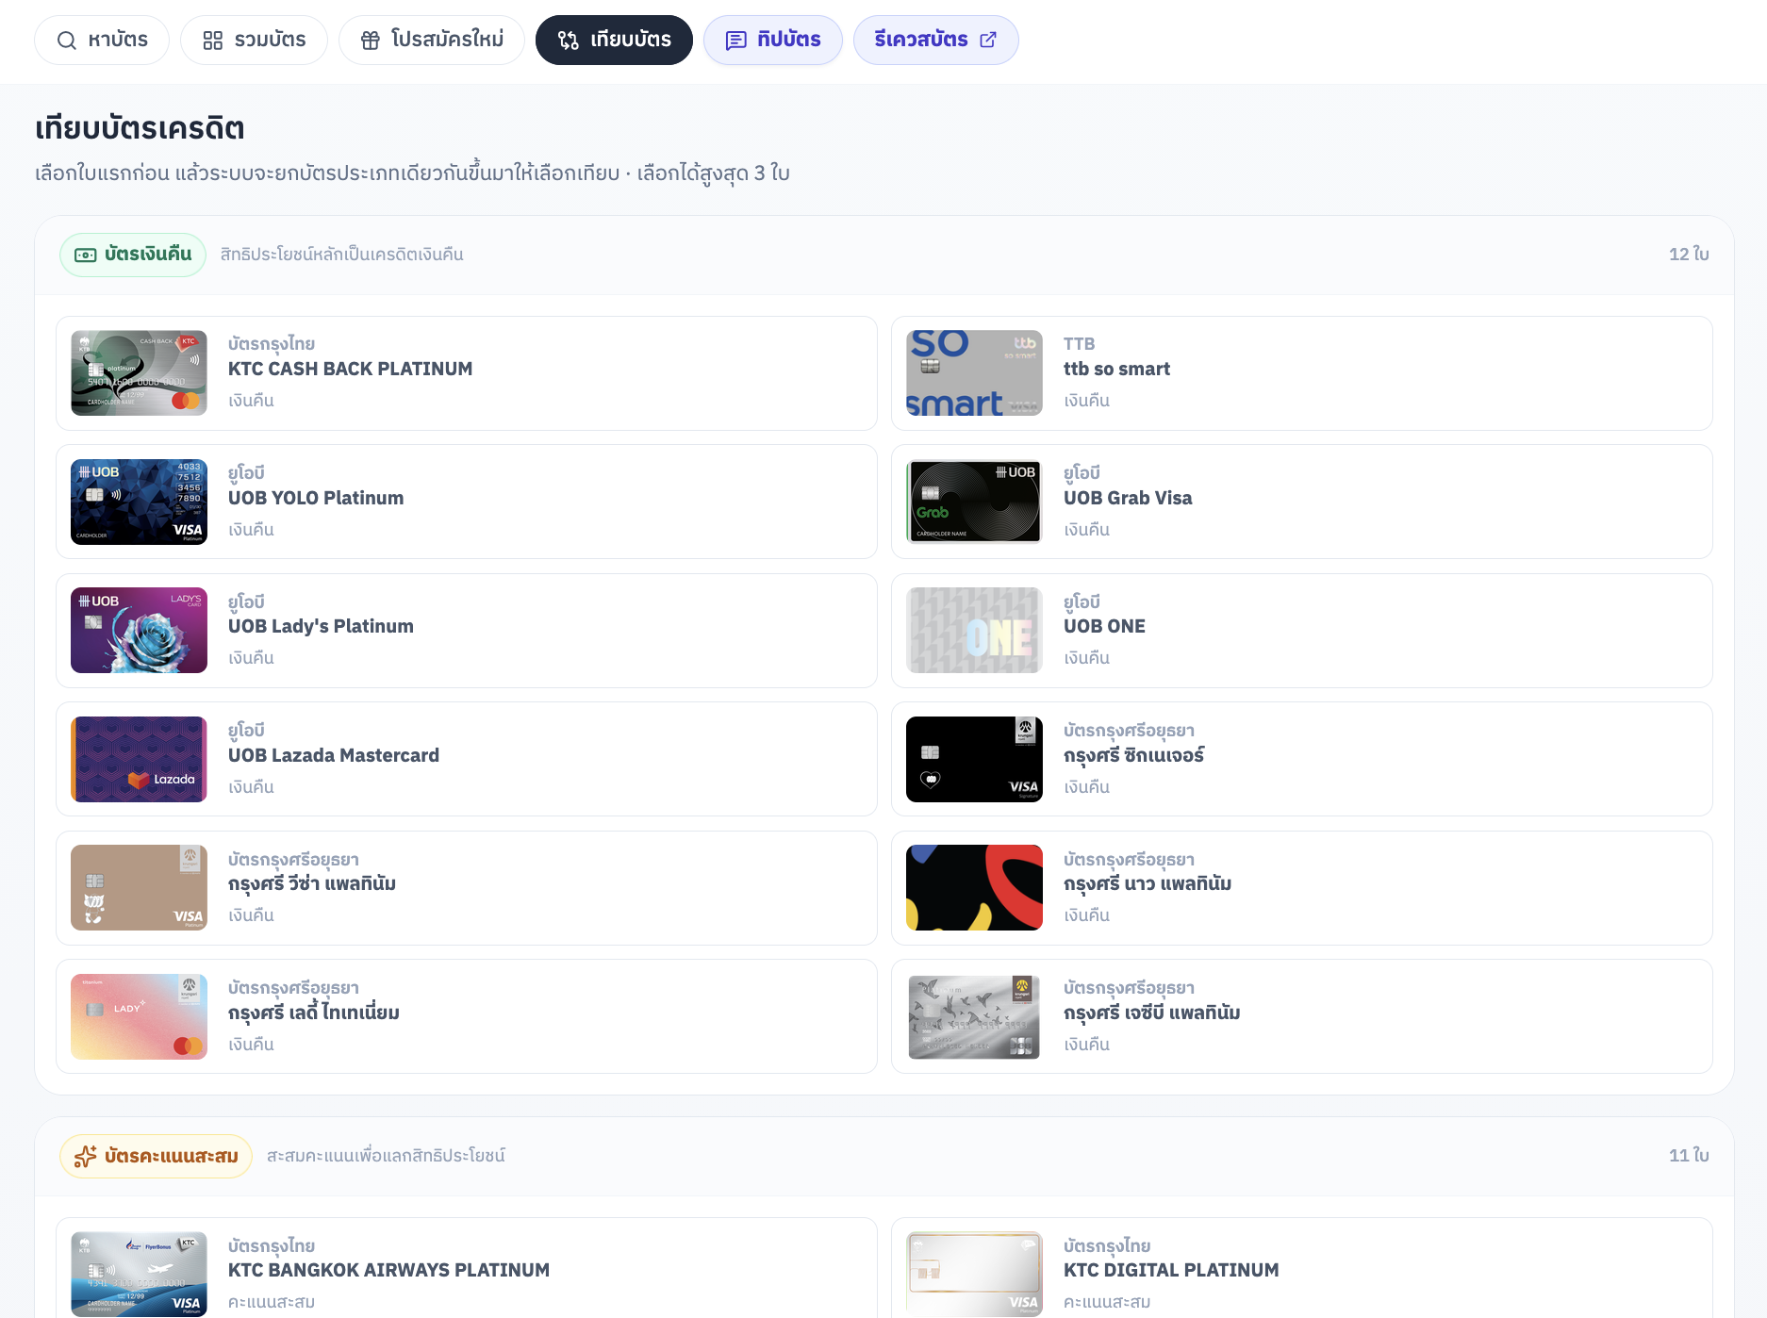Open the หาบัตร tab

click(102, 41)
